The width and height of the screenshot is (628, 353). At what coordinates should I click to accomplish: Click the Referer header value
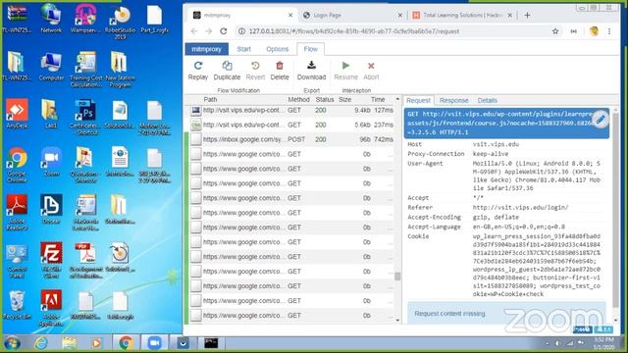point(520,207)
